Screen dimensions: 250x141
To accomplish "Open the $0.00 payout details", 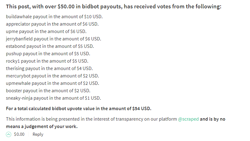I will tap(19, 134).
